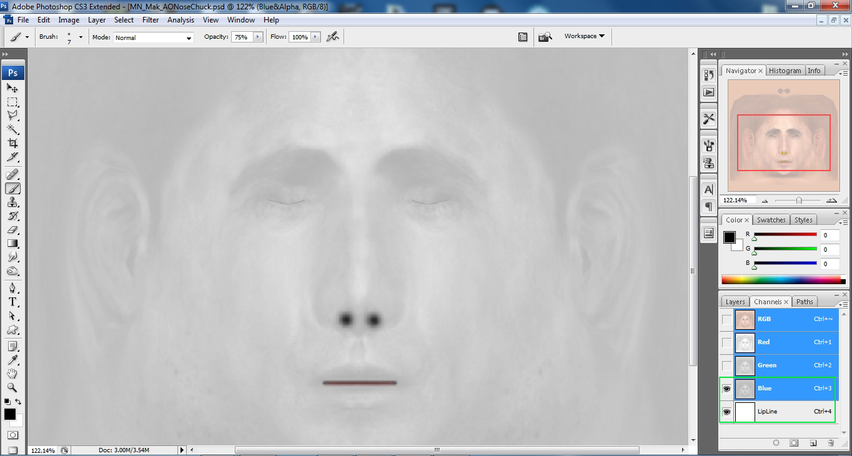
Task: Show the Green channel visibility
Action: tap(726, 365)
